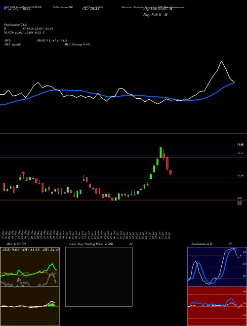Click the 'BUY Slowing @ 4%' signal text
The width and height of the screenshot is (247, 326).
point(78,44)
